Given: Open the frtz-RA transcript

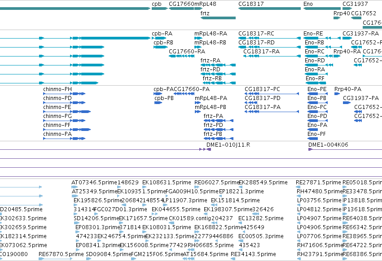Looking at the screenshot, I should pos(210,61).
